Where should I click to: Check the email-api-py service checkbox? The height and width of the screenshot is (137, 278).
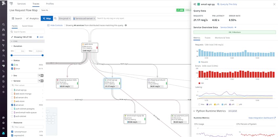[12, 90]
